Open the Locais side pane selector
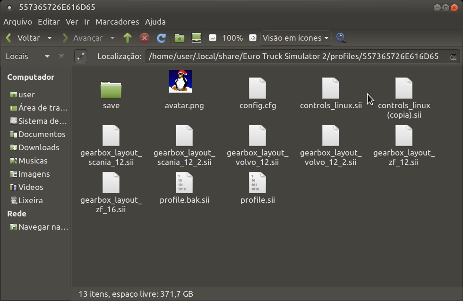 pos(27,56)
